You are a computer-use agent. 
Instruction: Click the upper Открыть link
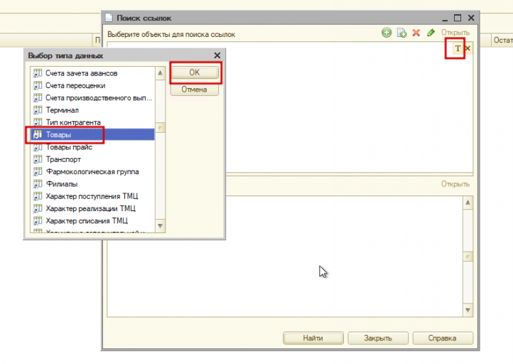point(455,33)
